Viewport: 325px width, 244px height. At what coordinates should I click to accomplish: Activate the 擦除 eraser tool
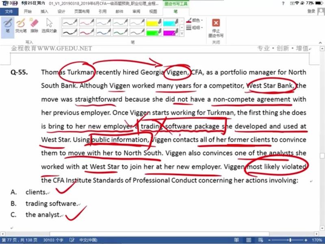pos(34,26)
